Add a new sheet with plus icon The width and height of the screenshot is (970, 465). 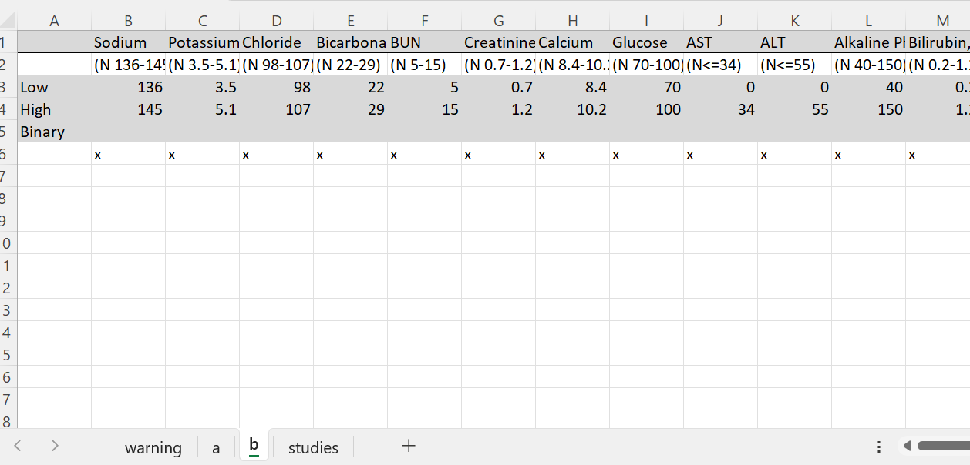pyautogui.click(x=409, y=446)
